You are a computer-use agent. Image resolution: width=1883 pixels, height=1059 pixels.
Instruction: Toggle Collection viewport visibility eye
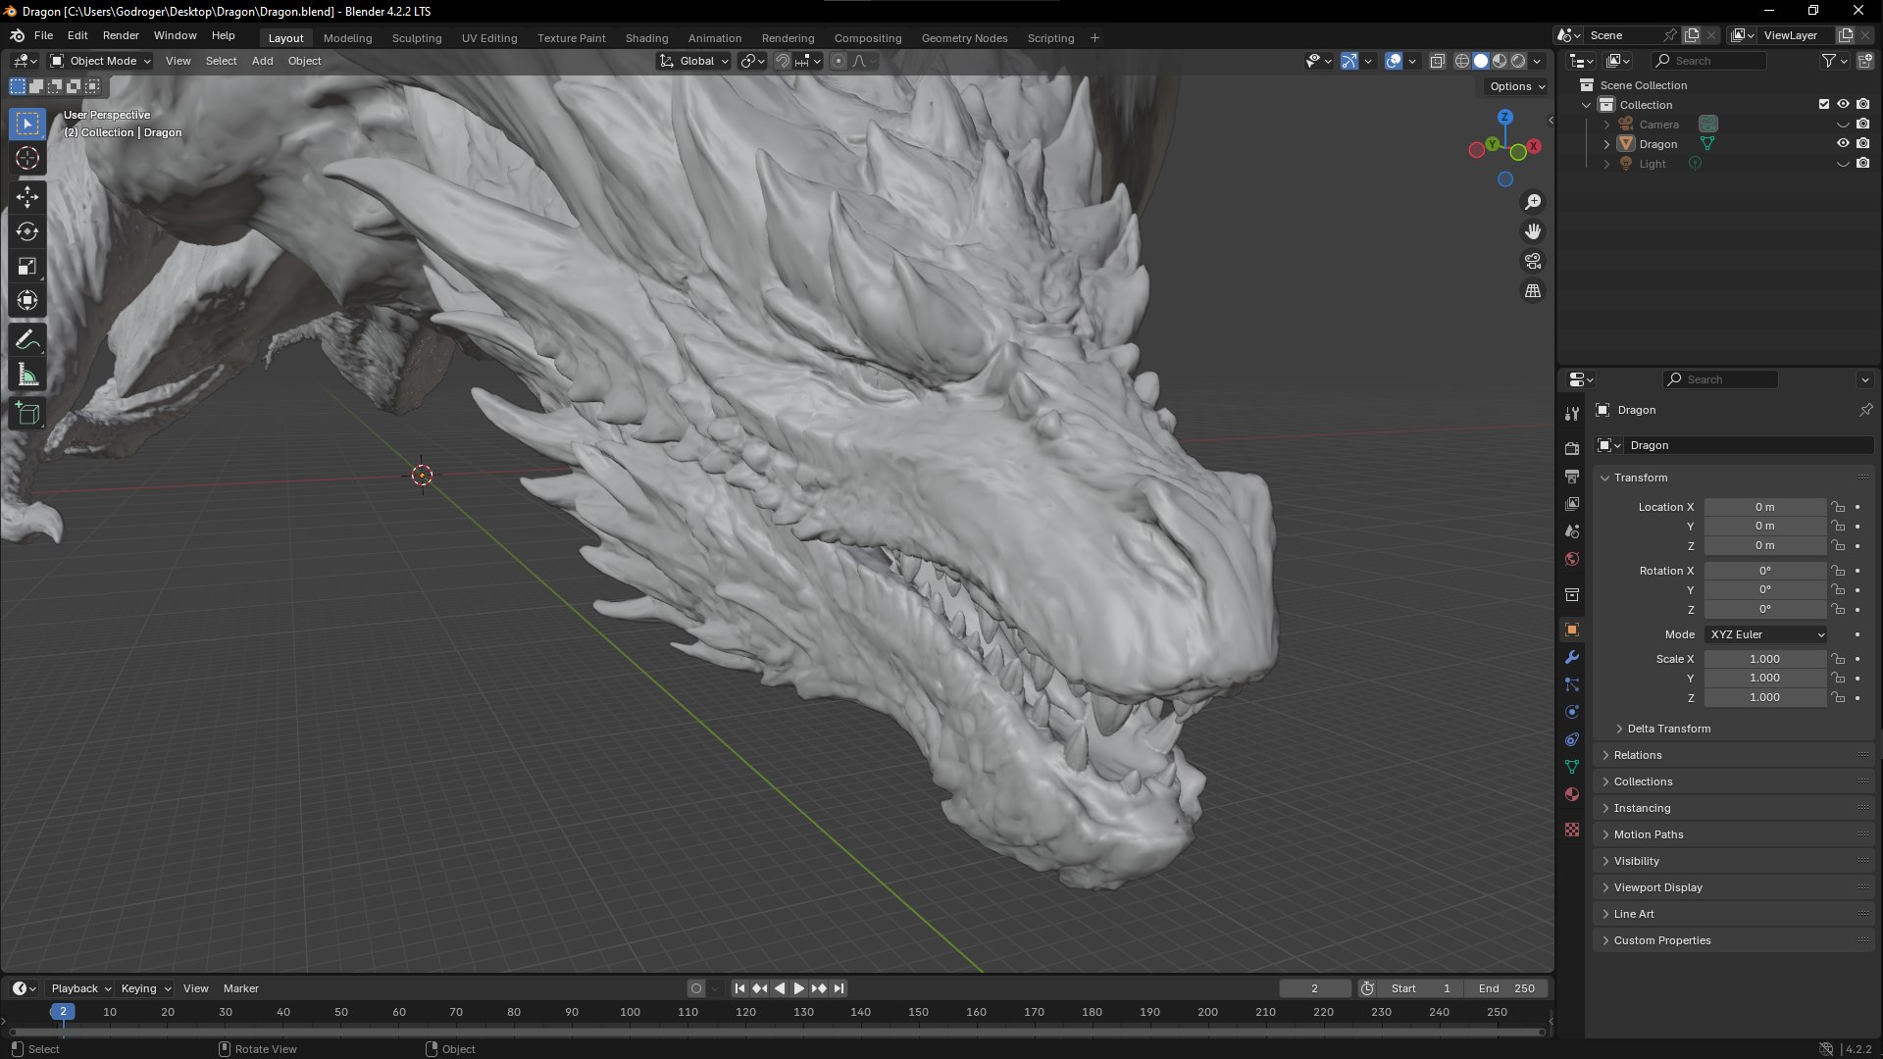[x=1843, y=104]
